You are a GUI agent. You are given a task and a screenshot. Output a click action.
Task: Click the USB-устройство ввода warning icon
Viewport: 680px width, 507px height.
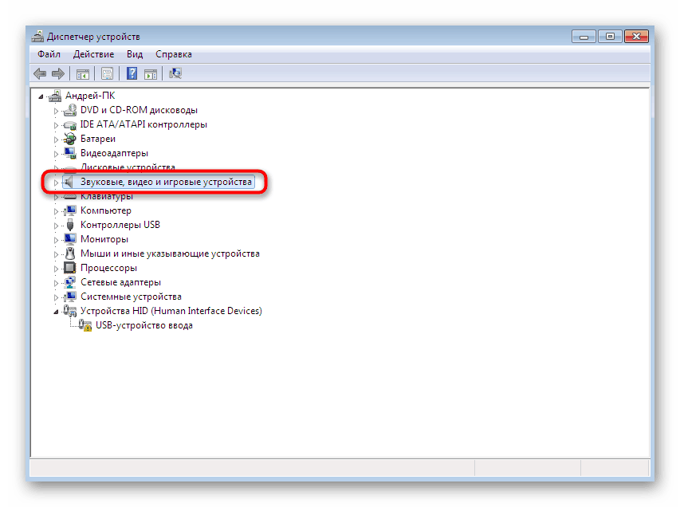click(x=85, y=325)
